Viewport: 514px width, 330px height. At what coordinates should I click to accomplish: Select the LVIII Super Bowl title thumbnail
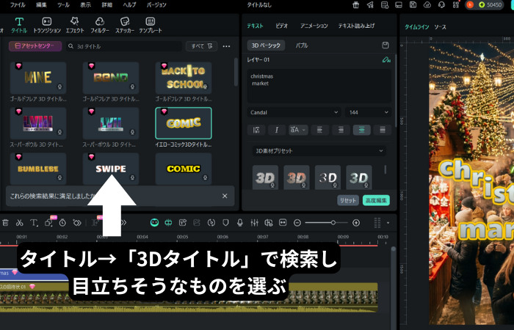pyautogui.click(x=38, y=123)
